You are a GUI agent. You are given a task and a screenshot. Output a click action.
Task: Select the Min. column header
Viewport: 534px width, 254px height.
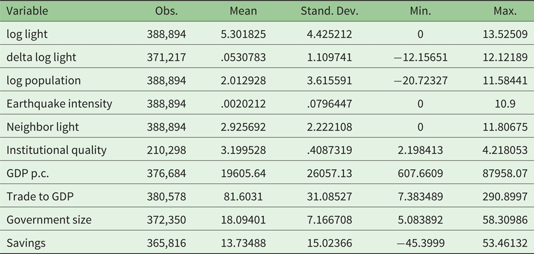pyautogui.click(x=421, y=11)
